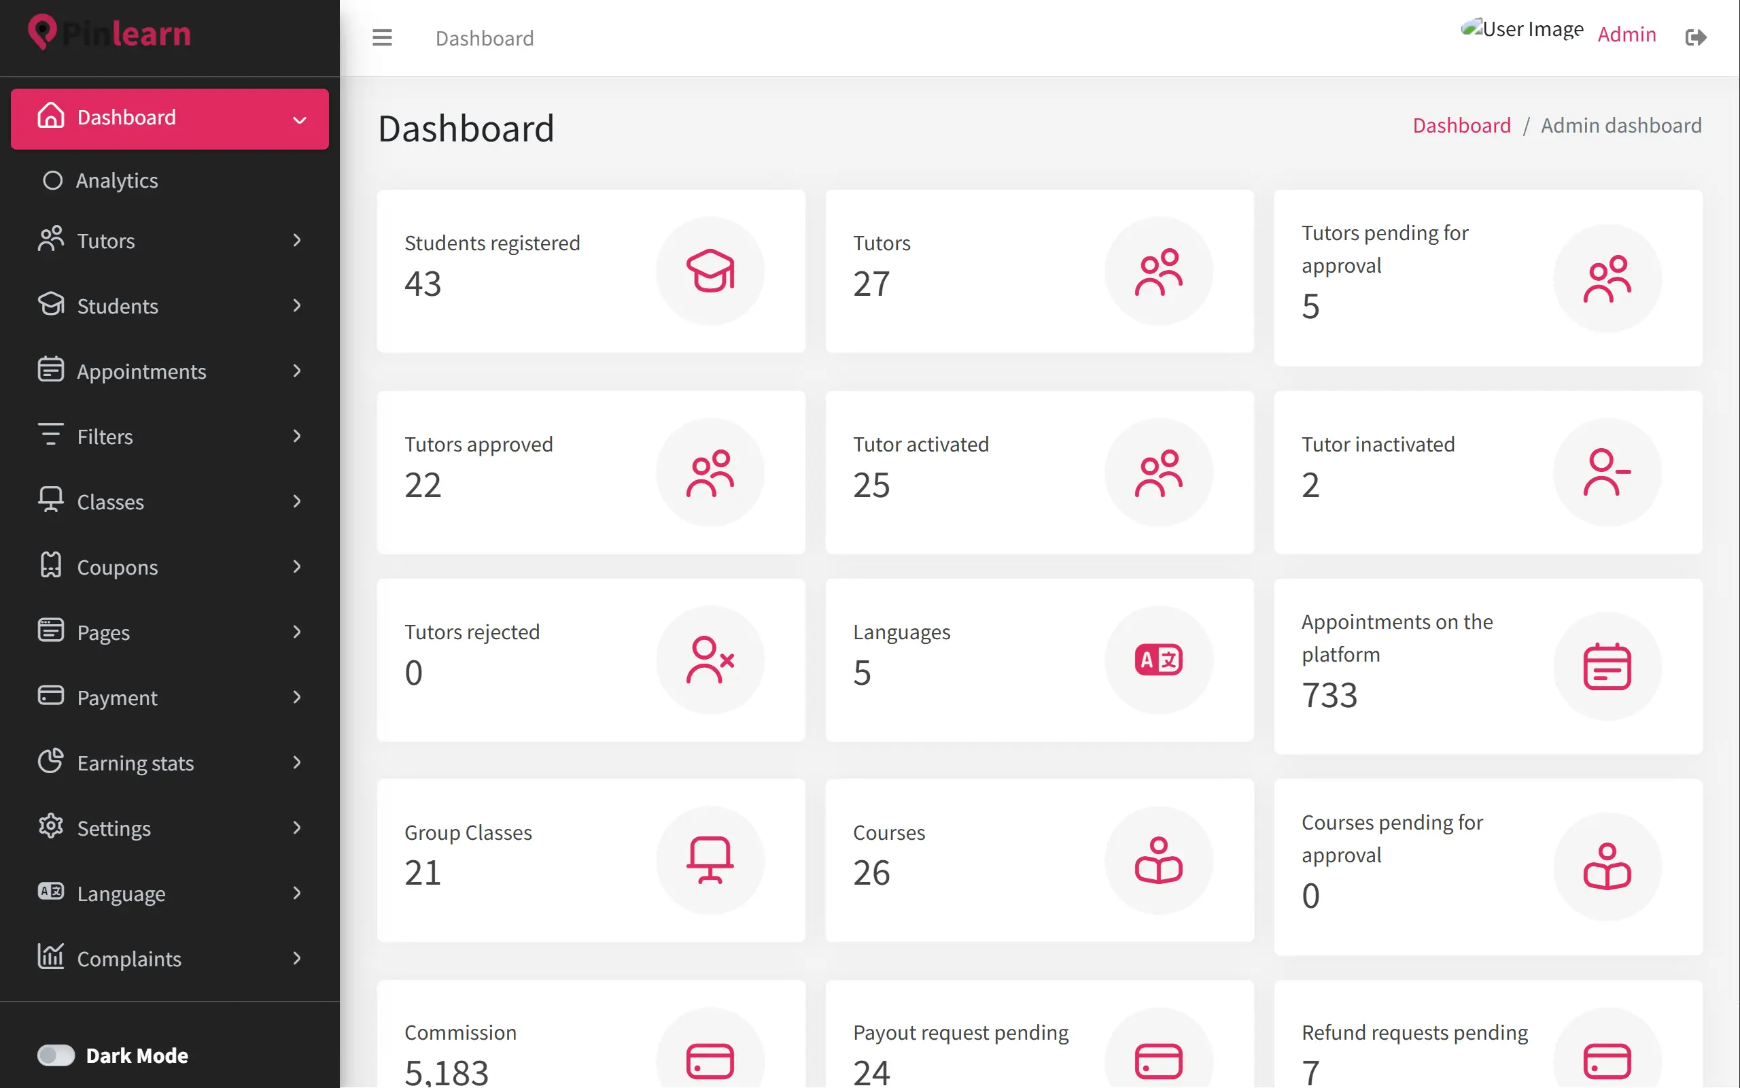The width and height of the screenshot is (1740, 1088).
Task: Open the hamburger menu next to Dashboard
Action: (x=382, y=37)
